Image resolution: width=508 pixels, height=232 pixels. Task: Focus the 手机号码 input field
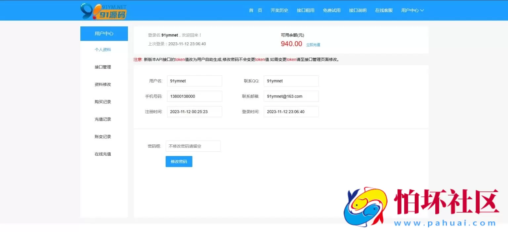(194, 97)
